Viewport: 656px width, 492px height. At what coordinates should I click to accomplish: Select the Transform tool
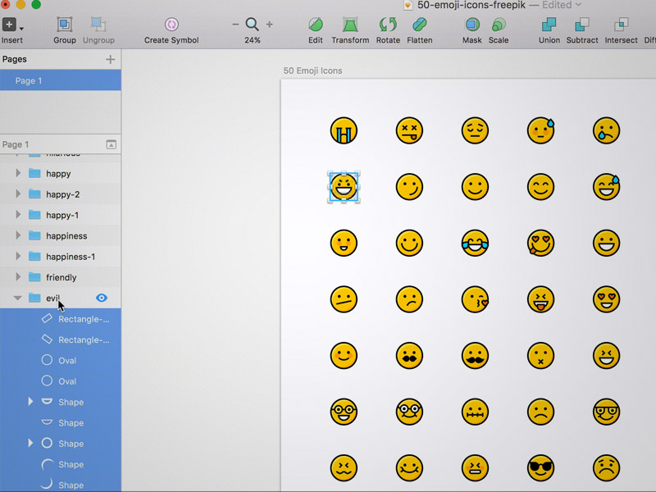click(x=350, y=25)
